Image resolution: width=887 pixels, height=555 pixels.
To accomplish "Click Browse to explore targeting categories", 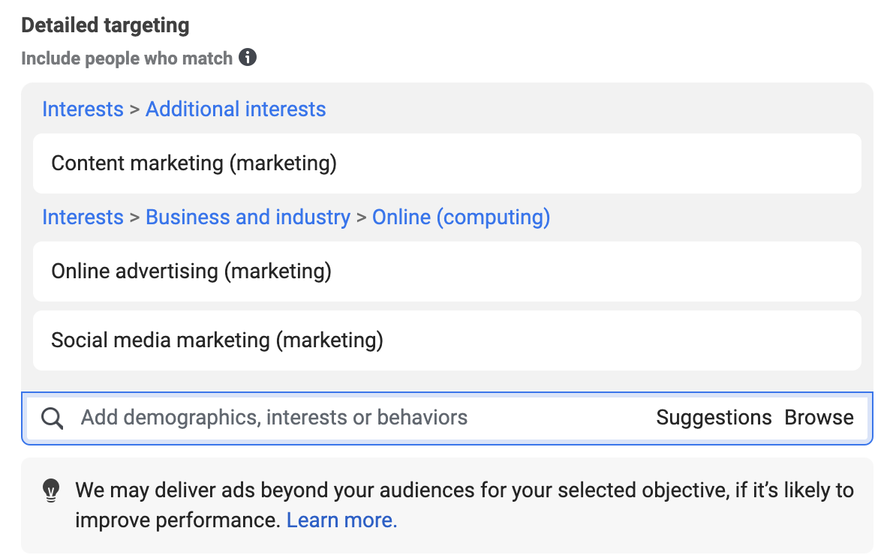I will tap(819, 418).
